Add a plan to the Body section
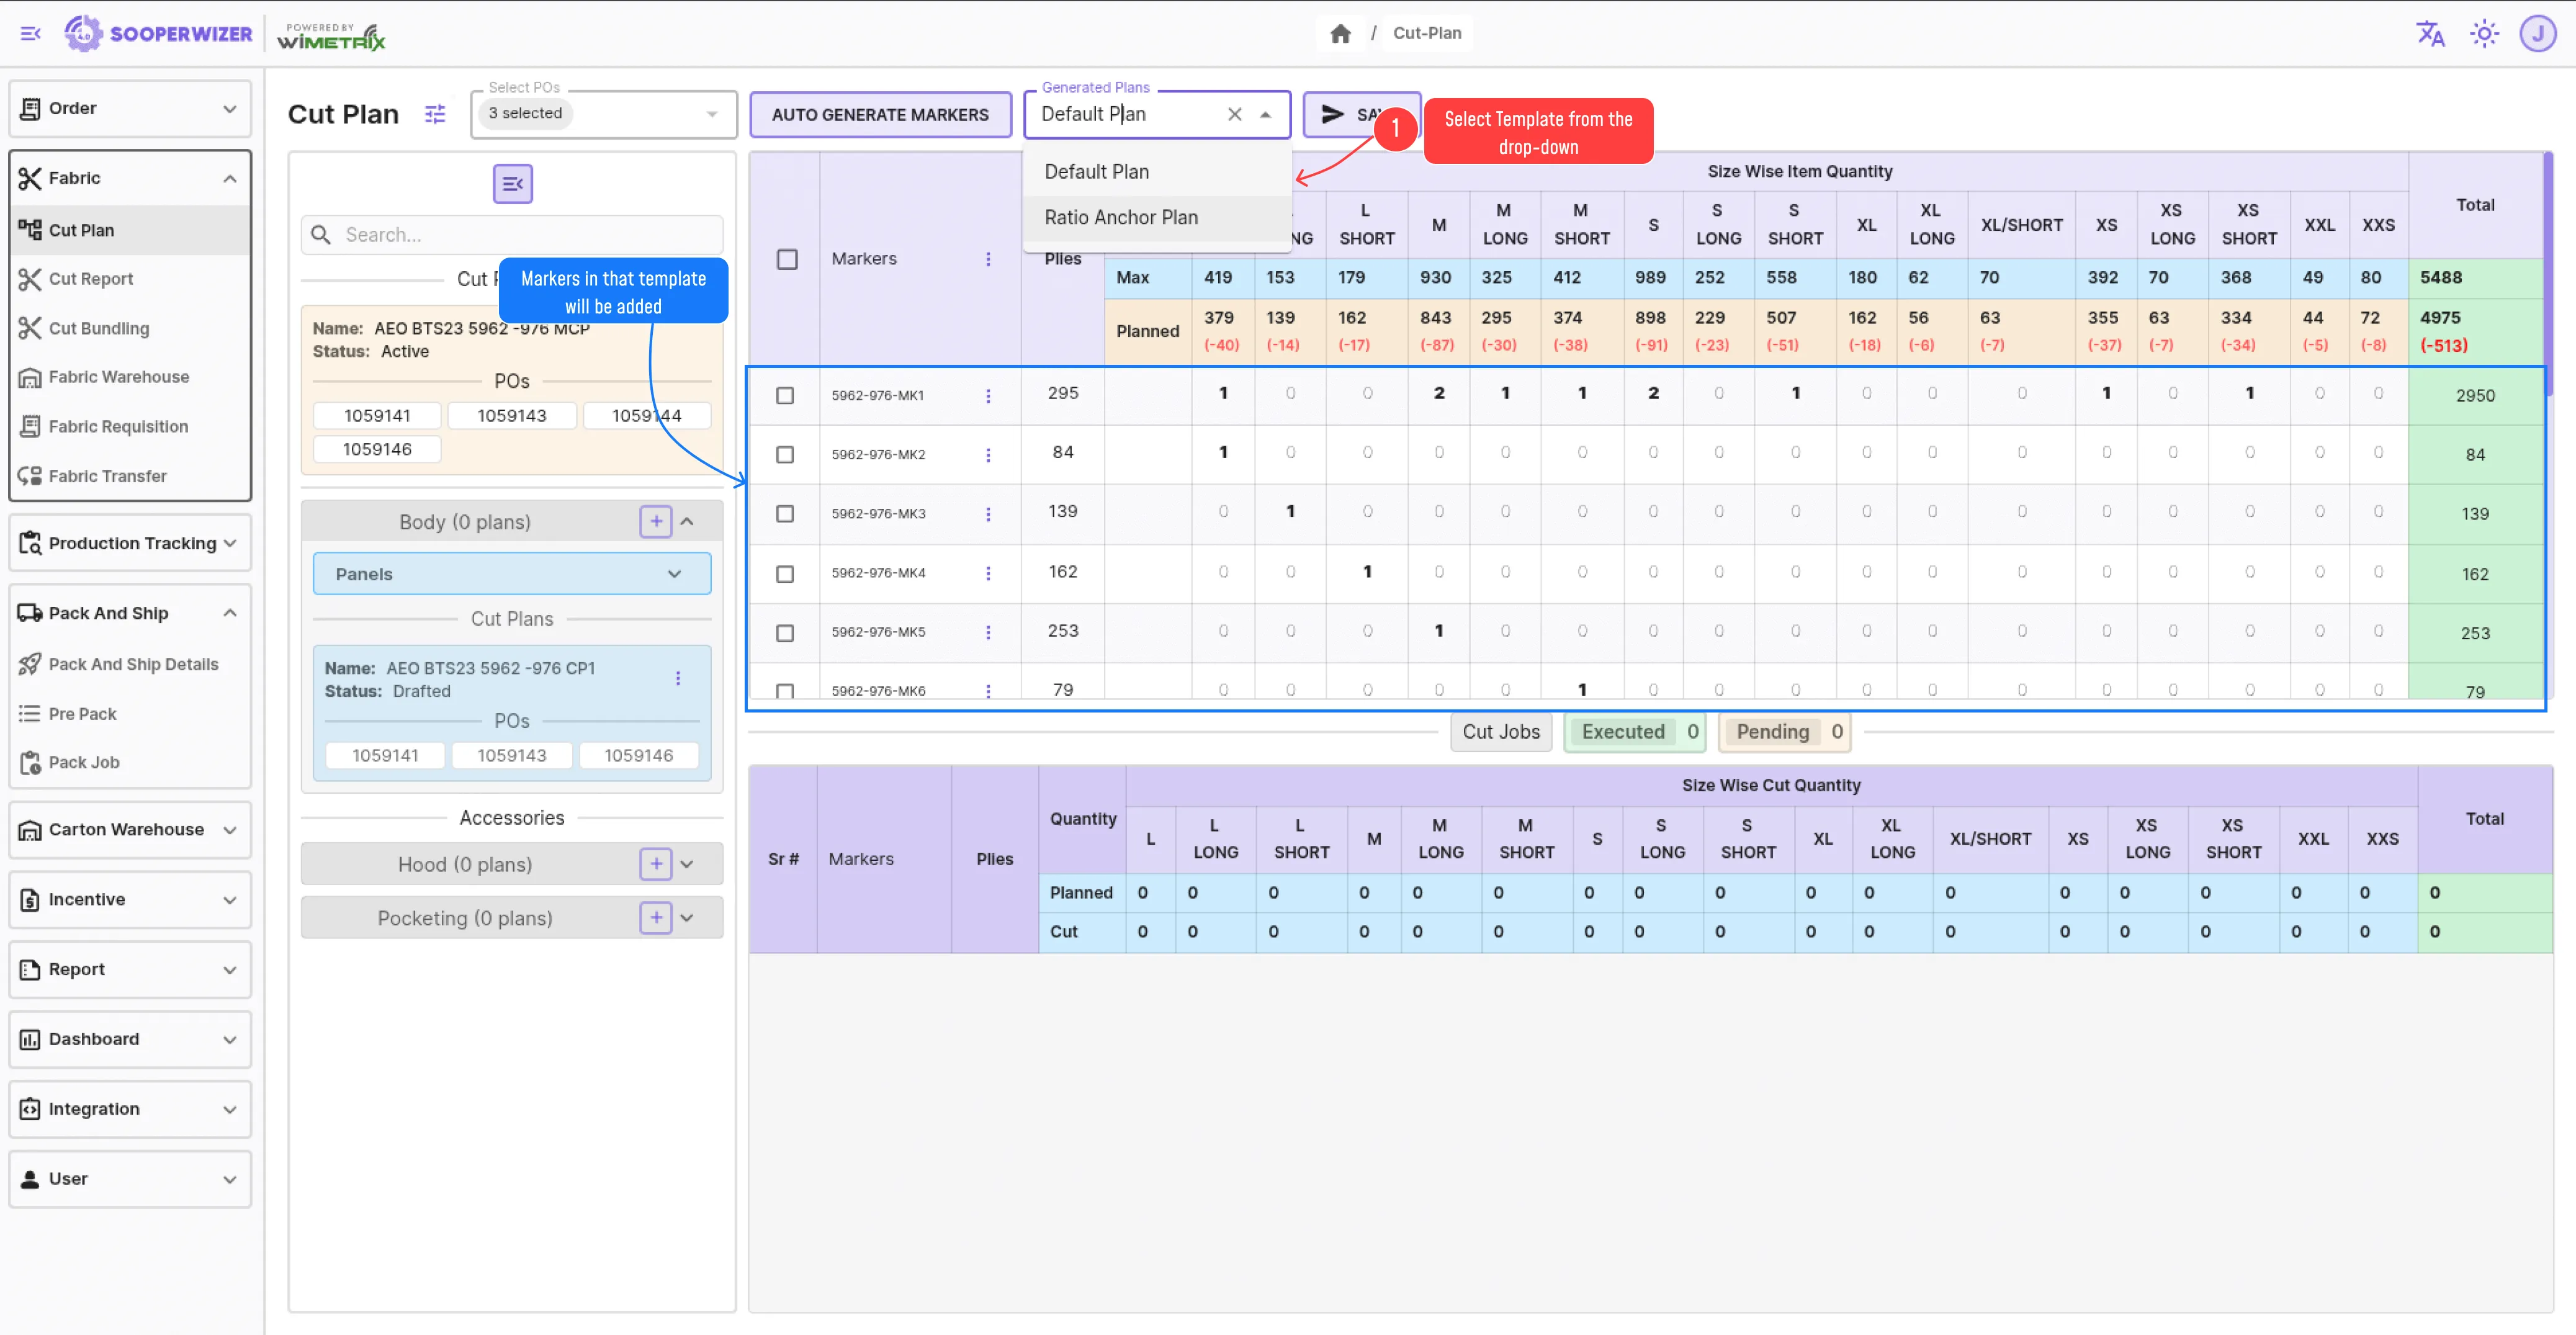This screenshot has width=2576, height=1335. 655,521
